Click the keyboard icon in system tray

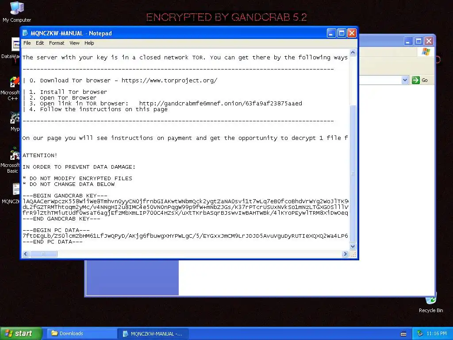point(403,334)
